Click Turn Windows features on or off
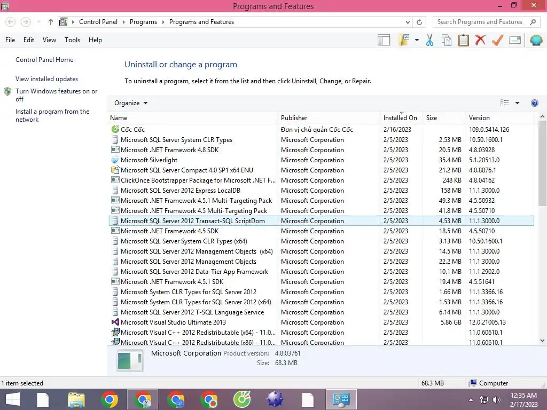 pyautogui.click(x=56, y=95)
